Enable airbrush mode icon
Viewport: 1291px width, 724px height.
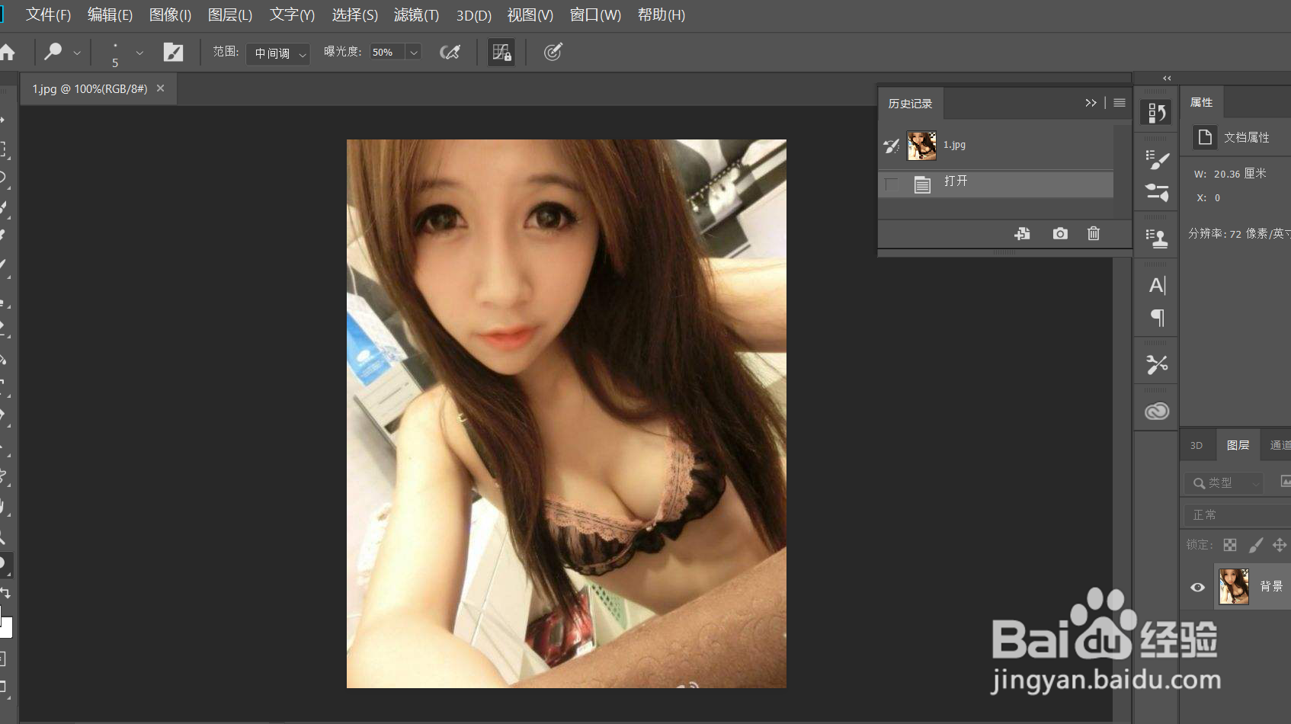(450, 52)
